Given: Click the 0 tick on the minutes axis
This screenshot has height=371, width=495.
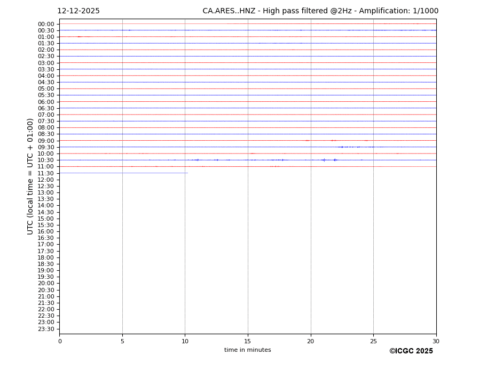Looking at the screenshot, I should (60, 341).
